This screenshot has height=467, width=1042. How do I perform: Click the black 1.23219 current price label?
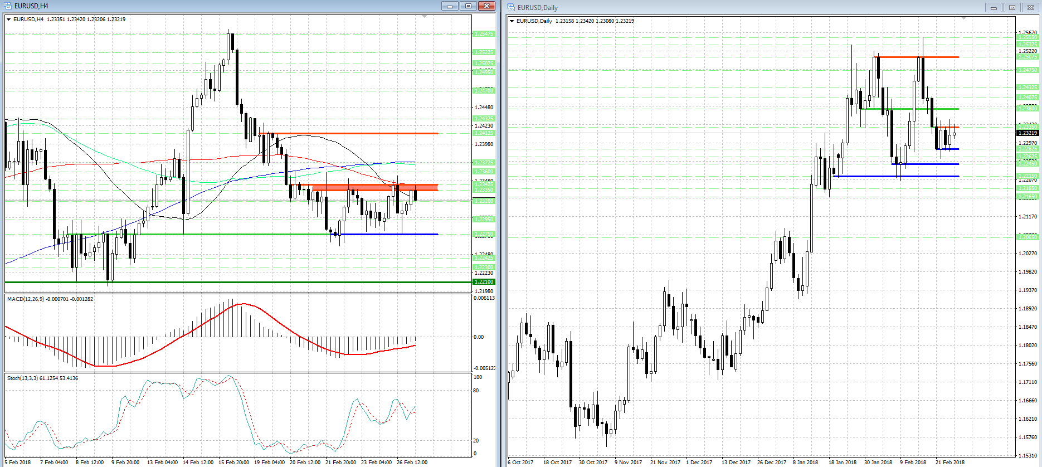[x=1028, y=133]
